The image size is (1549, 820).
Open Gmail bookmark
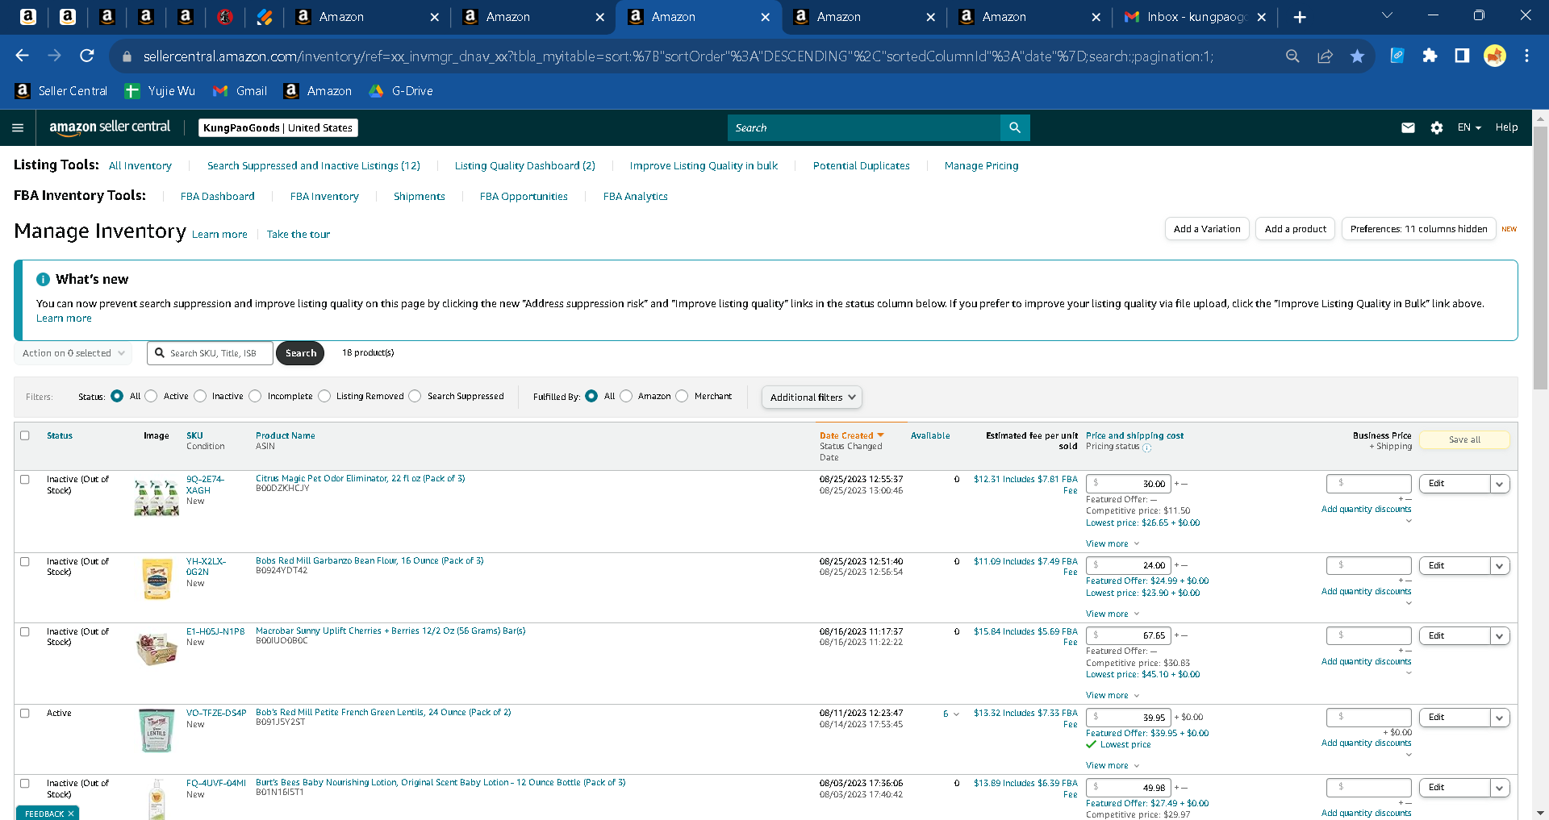tap(240, 91)
